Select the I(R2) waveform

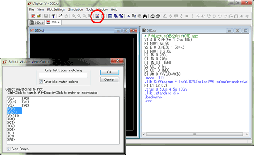(25, 99)
